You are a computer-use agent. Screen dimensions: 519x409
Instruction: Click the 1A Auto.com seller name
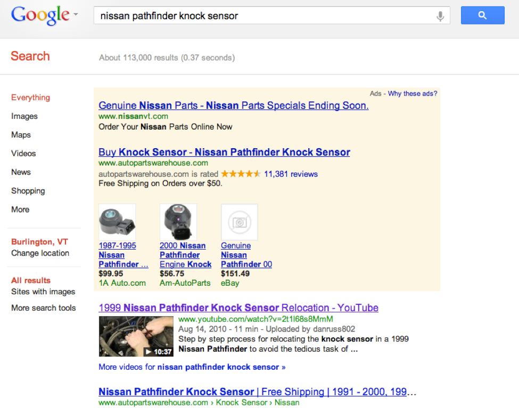tap(122, 283)
